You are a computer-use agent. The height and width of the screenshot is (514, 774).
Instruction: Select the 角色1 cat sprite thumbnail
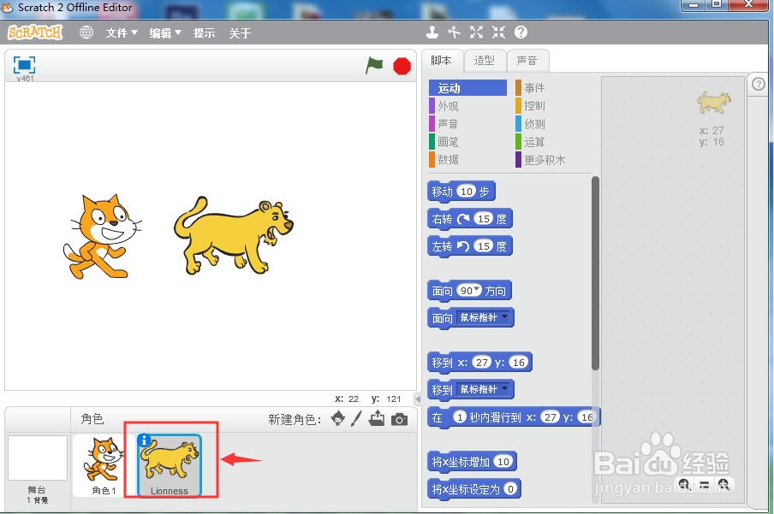tap(103, 465)
